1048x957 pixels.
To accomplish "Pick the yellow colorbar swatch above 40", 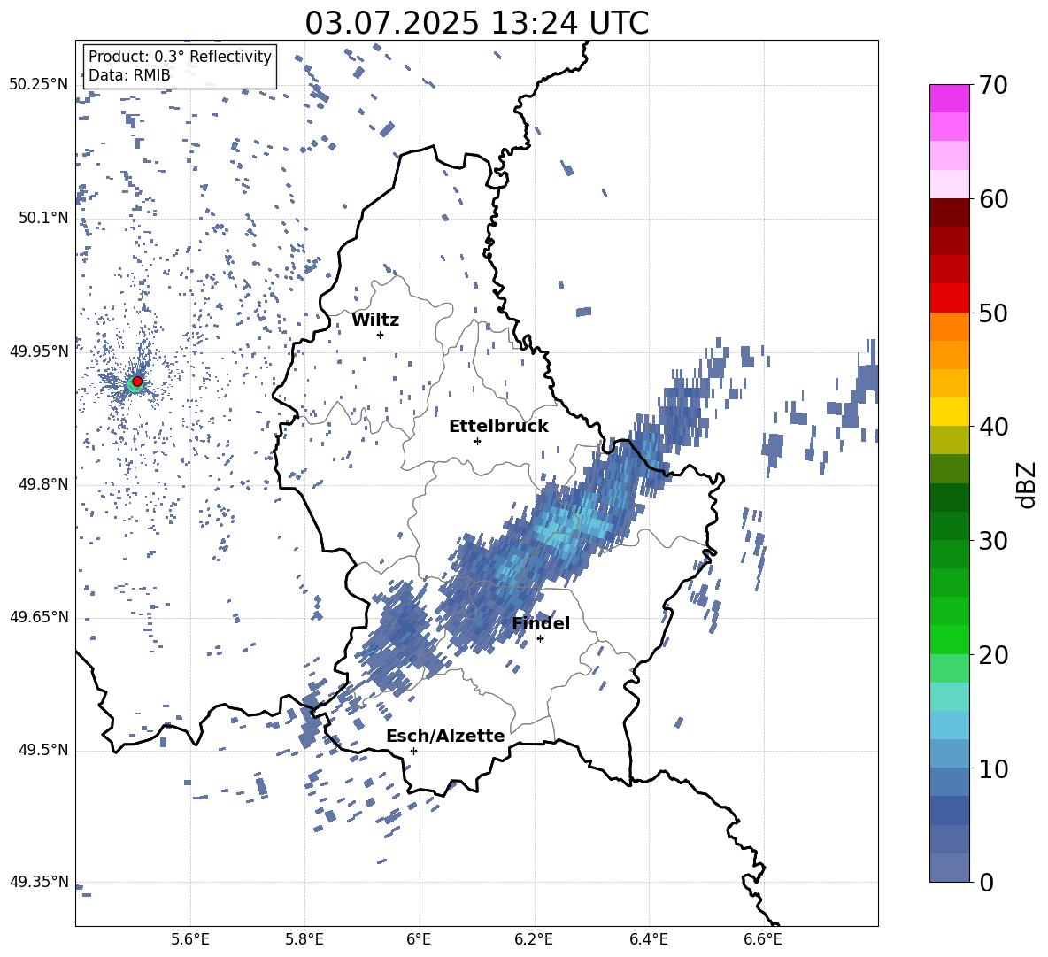I will 949,412.
